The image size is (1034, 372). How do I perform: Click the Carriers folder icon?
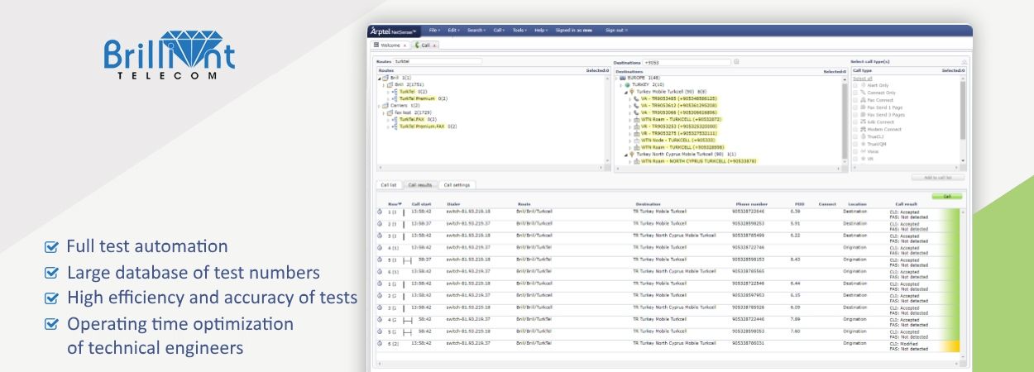pos(385,106)
